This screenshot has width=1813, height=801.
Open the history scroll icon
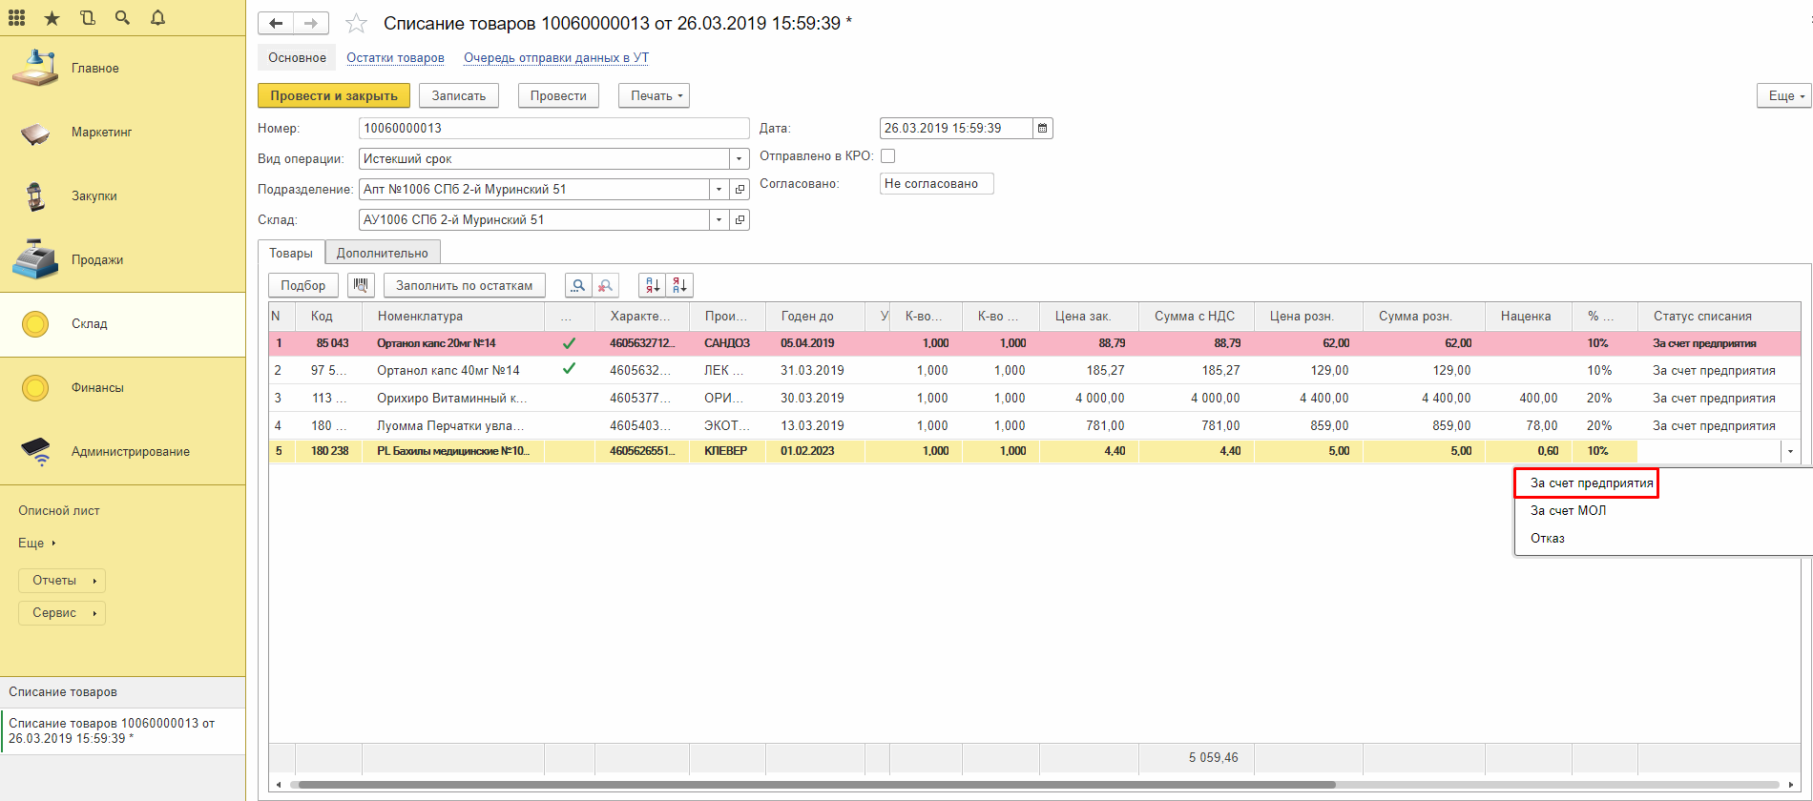[x=87, y=17]
